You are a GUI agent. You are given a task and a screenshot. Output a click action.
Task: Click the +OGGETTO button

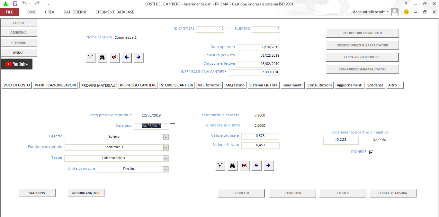click(241, 193)
